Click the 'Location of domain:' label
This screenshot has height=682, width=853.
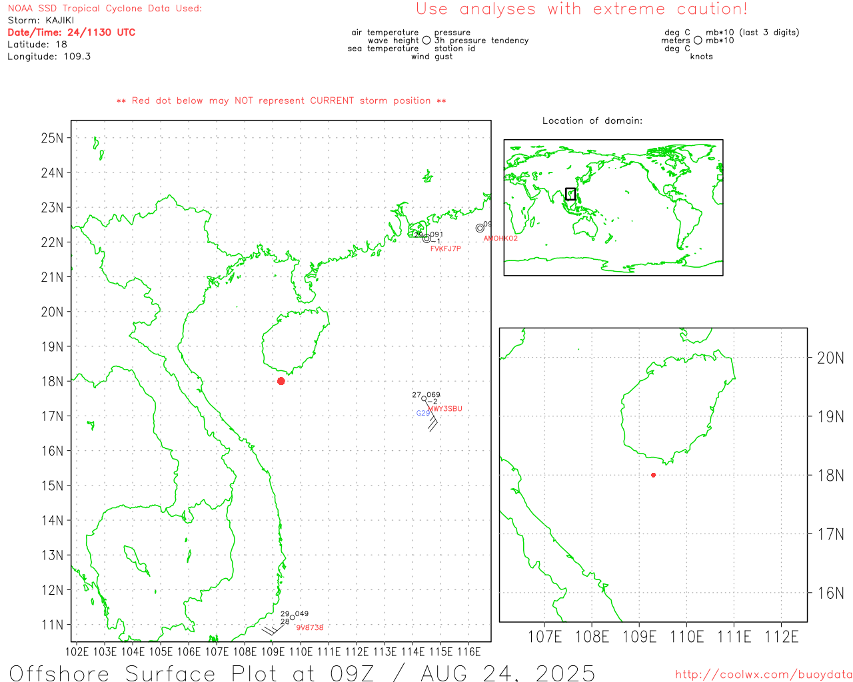[x=592, y=121]
